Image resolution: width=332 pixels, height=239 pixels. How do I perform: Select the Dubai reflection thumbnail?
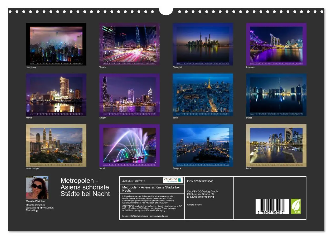(x=276, y=95)
